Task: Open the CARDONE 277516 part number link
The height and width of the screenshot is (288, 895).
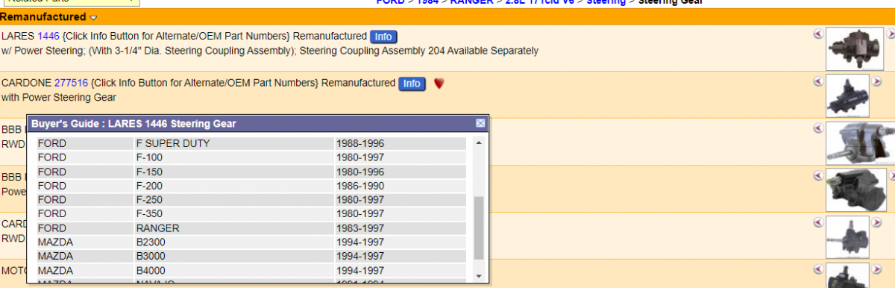Action: pos(71,83)
